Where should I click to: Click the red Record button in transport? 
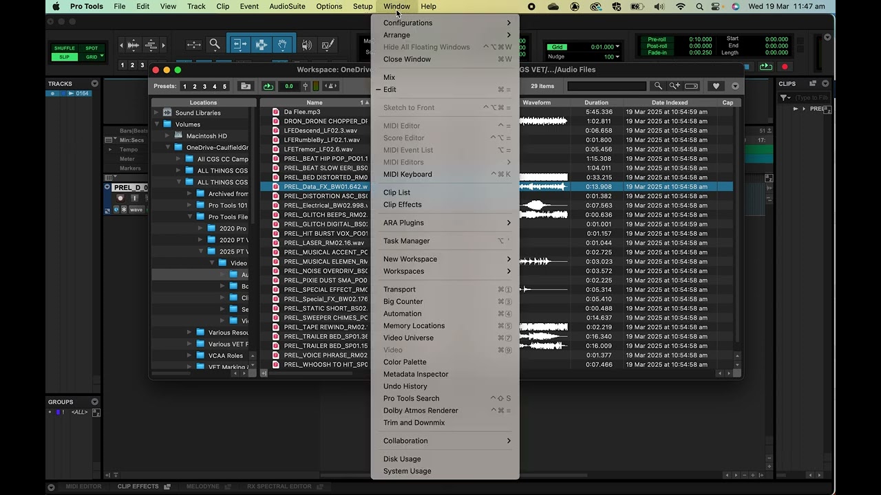pyautogui.click(x=785, y=67)
